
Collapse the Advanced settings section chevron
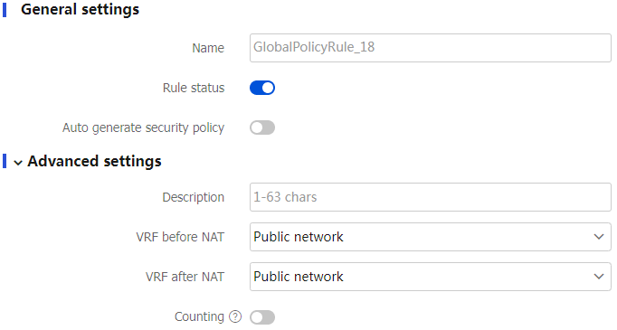click(18, 163)
